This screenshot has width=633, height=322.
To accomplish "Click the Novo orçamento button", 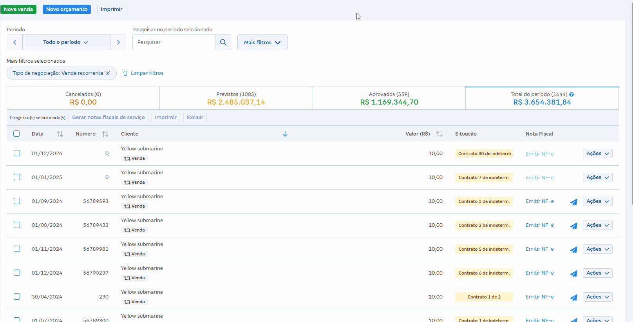I will click(67, 9).
